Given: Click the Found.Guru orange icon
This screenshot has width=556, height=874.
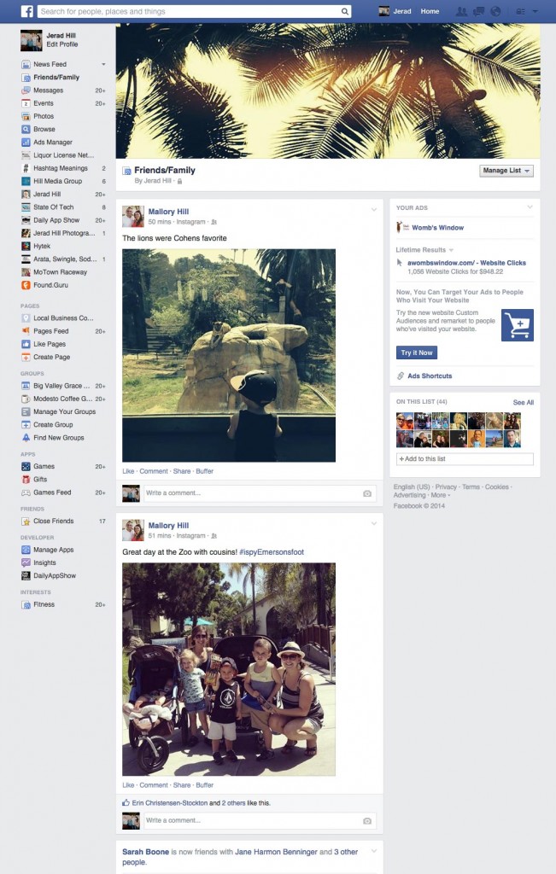Looking at the screenshot, I should pos(26,285).
